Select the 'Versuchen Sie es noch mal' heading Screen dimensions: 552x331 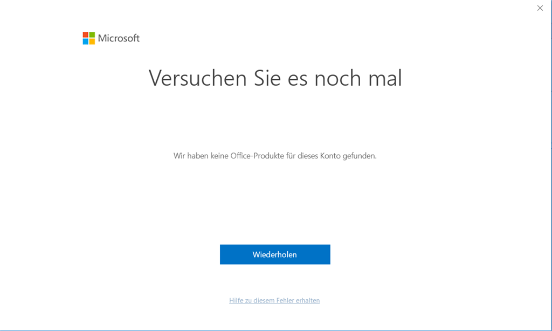click(x=275, y=78)
